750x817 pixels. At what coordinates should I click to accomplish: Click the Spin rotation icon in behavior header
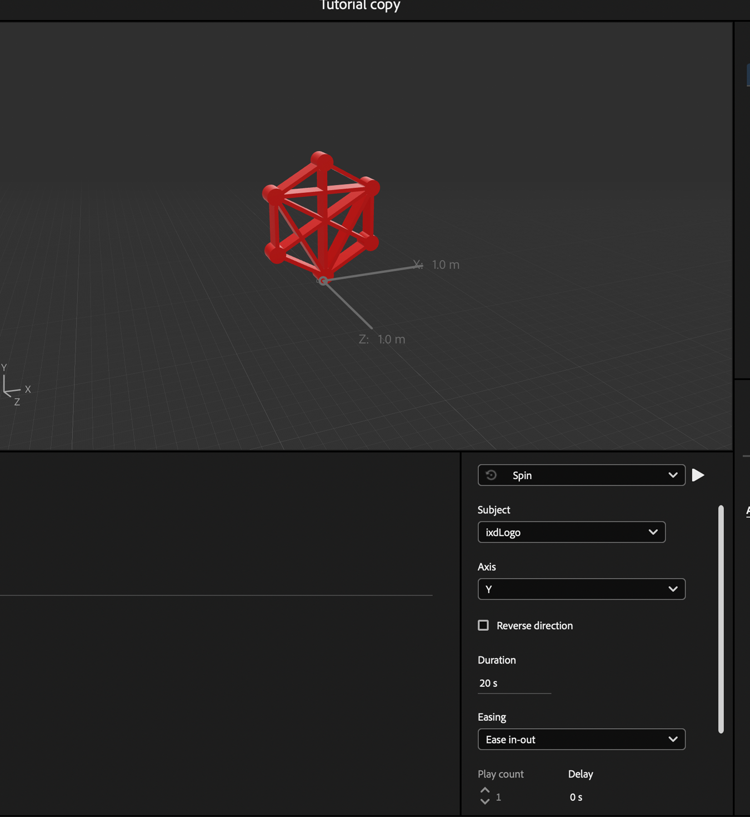pyautogui.click(x=492, y=475)
